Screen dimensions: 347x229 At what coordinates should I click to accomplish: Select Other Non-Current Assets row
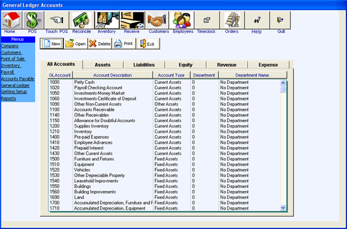point(164,104)
